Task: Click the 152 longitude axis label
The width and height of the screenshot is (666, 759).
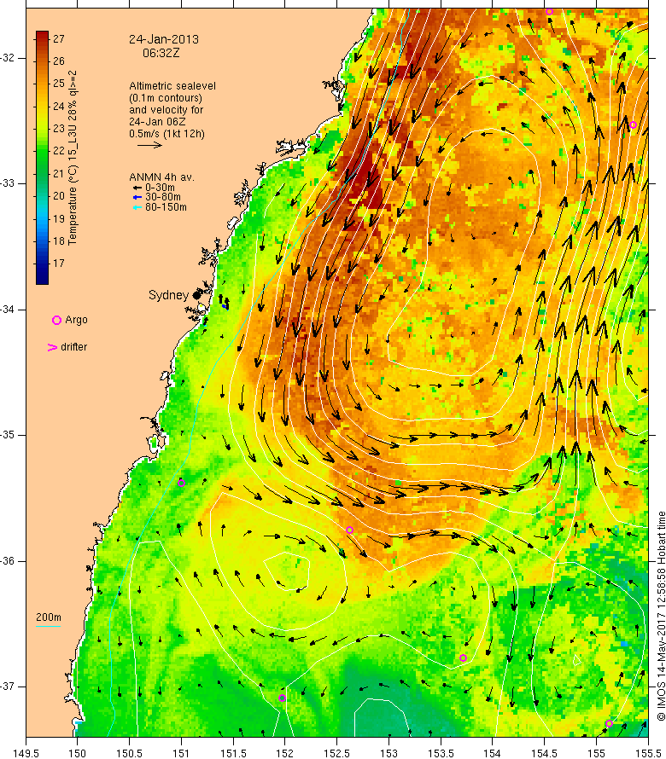Action: [x=285, y=754]
